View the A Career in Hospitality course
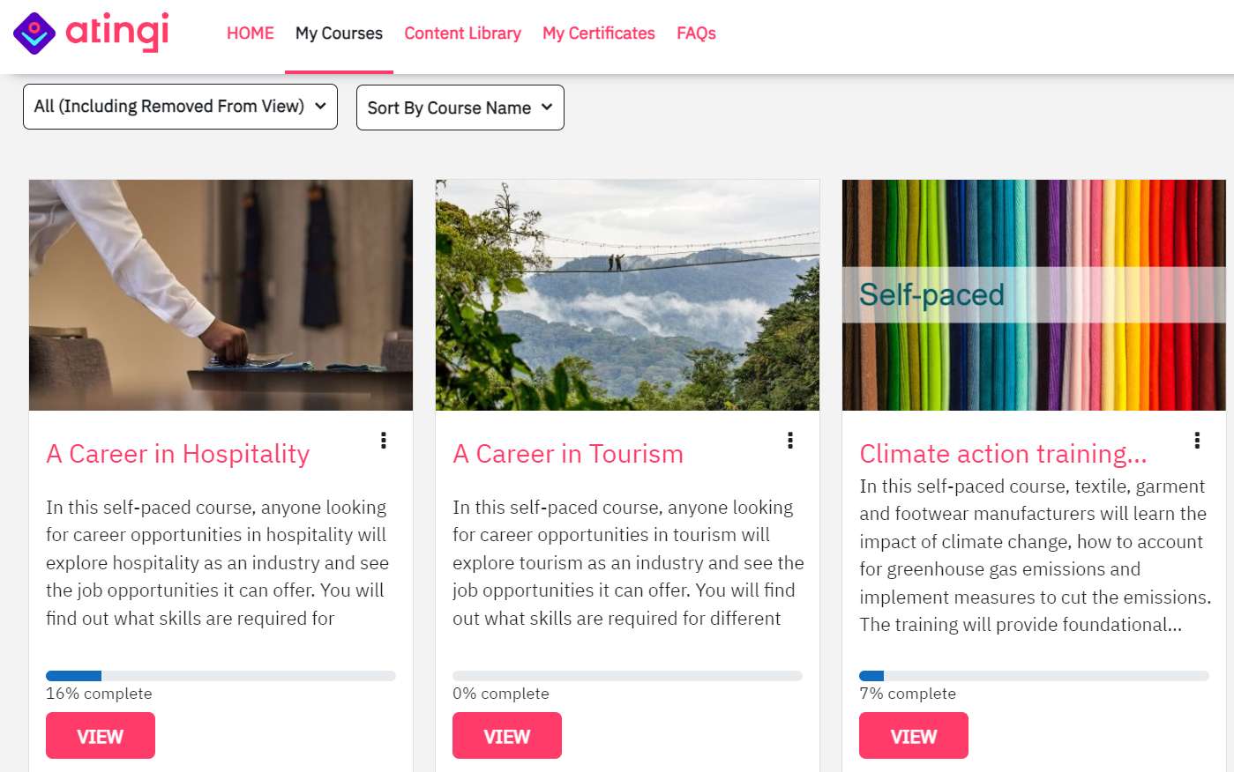 (x=101, y=736)
